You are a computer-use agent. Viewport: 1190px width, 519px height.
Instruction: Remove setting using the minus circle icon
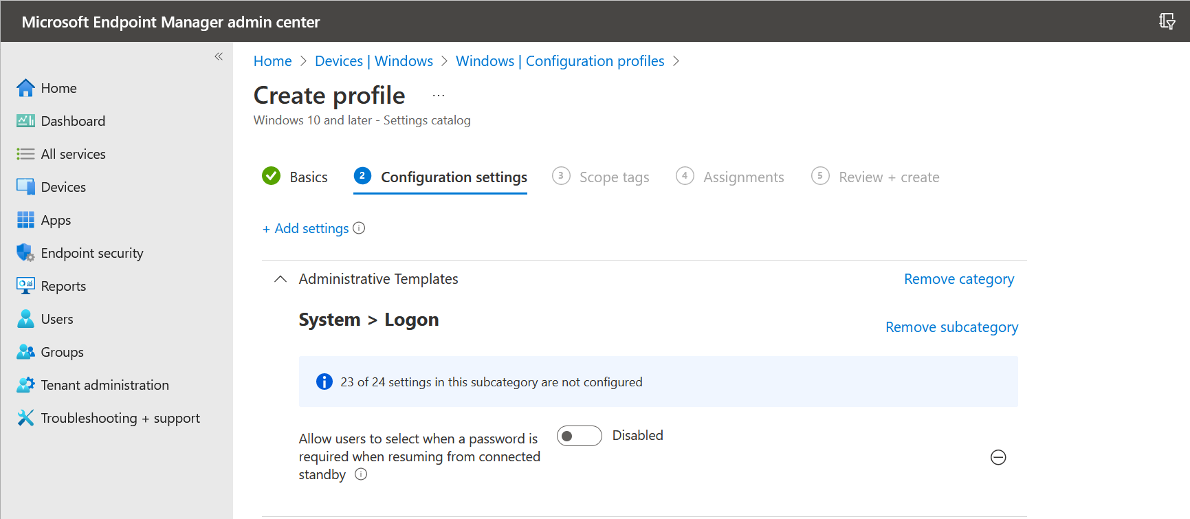[998, 457]
